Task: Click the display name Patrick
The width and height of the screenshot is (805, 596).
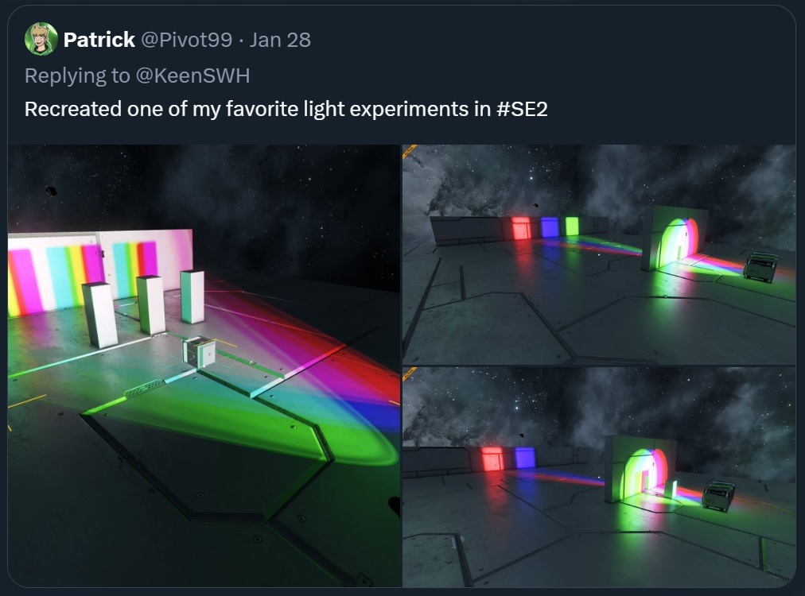Action: (x=99, y=40)
